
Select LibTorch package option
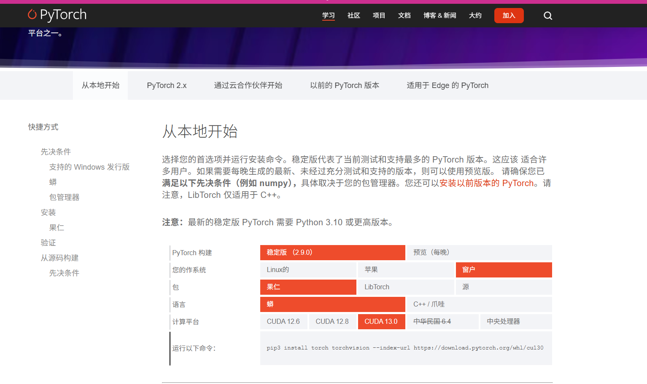406,287
